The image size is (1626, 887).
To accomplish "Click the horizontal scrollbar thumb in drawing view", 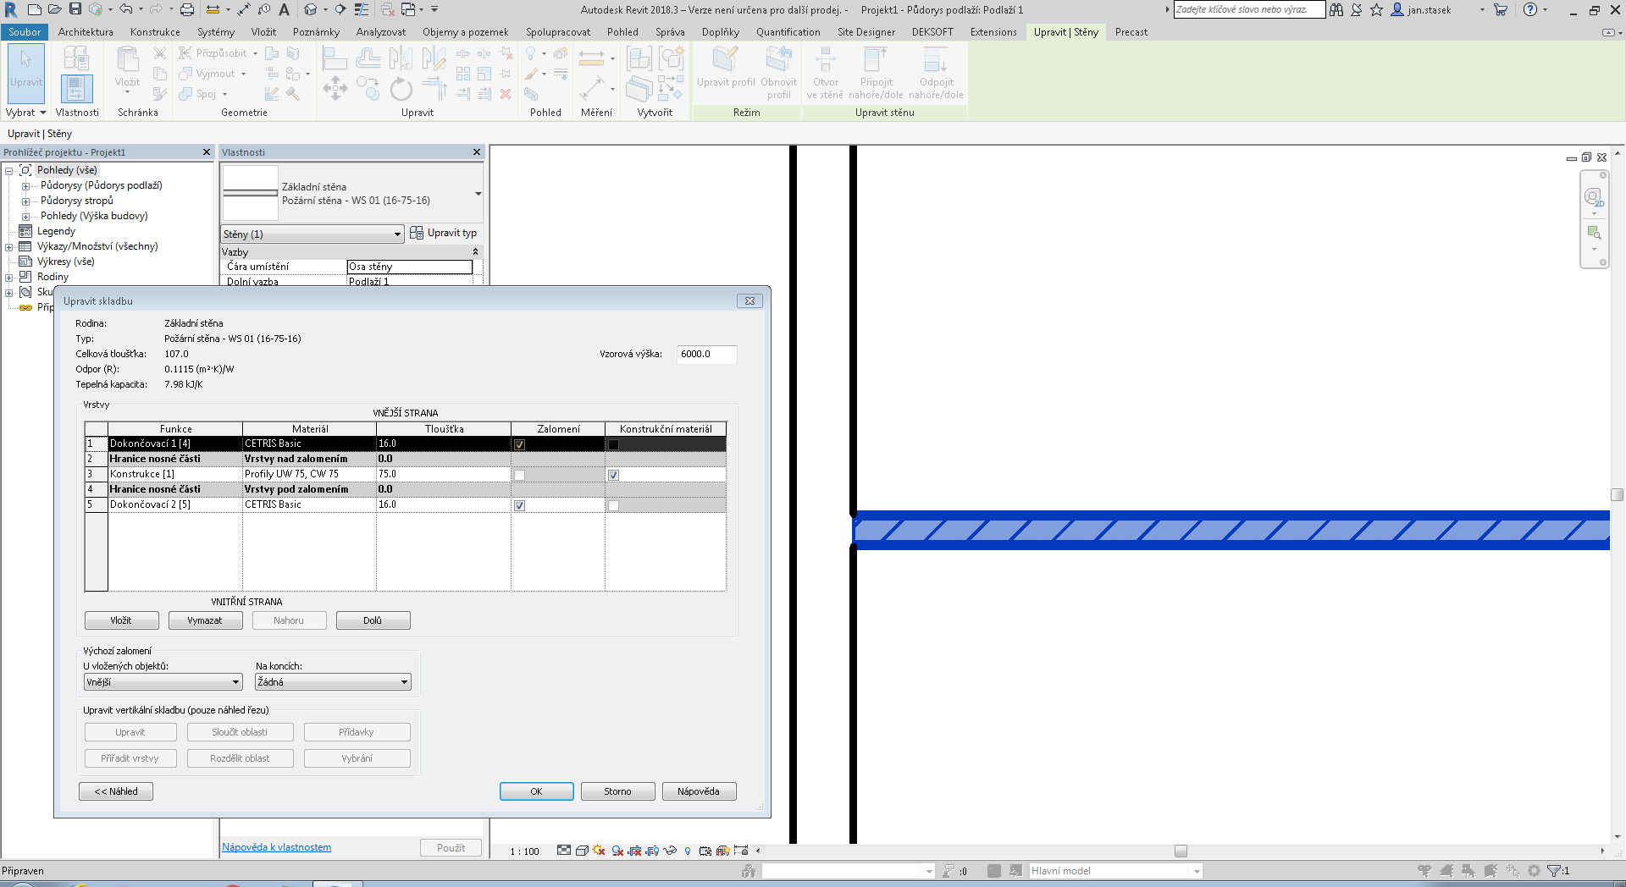I will pos(1181,851).
